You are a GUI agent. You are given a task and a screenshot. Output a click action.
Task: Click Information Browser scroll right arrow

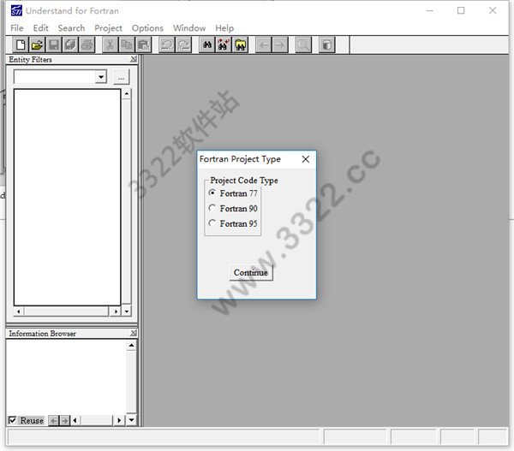coord(119,420)
